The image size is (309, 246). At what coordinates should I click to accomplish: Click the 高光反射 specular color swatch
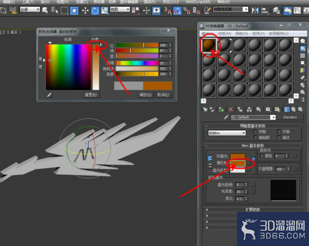238,170
